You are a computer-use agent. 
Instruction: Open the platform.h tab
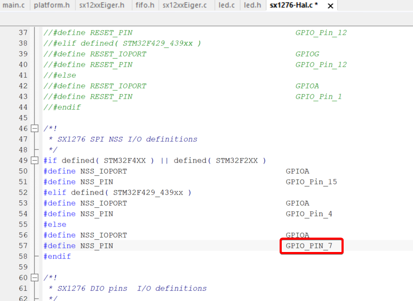coord(52,5)
